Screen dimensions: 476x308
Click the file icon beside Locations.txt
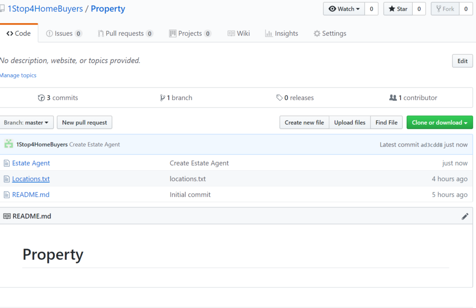(7, 179)
